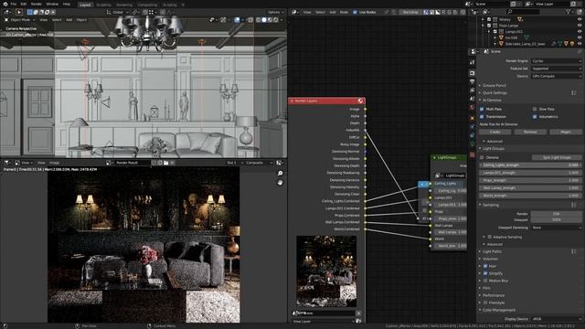Open the Render properties tab icon

pos(473,73)
